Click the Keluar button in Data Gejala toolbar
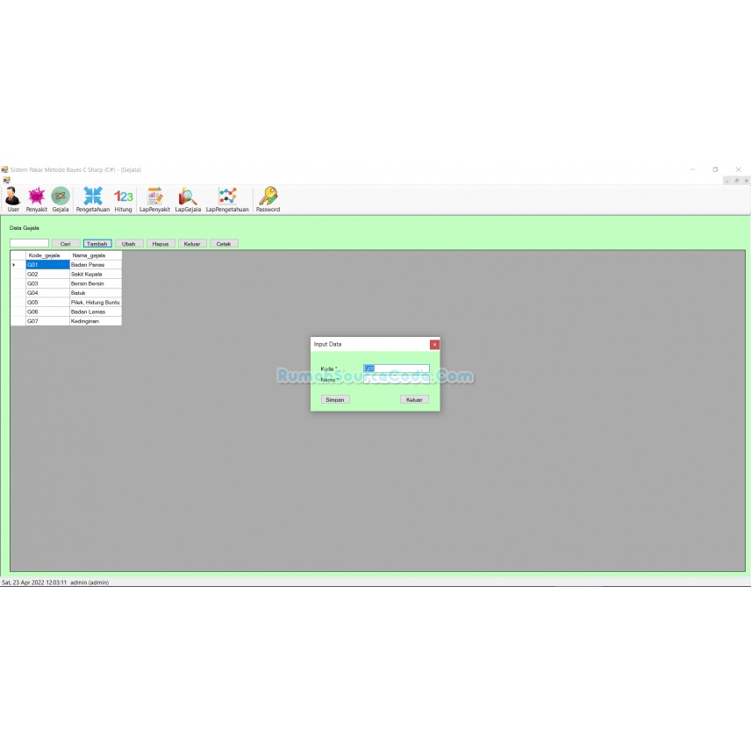 point(192,244)
